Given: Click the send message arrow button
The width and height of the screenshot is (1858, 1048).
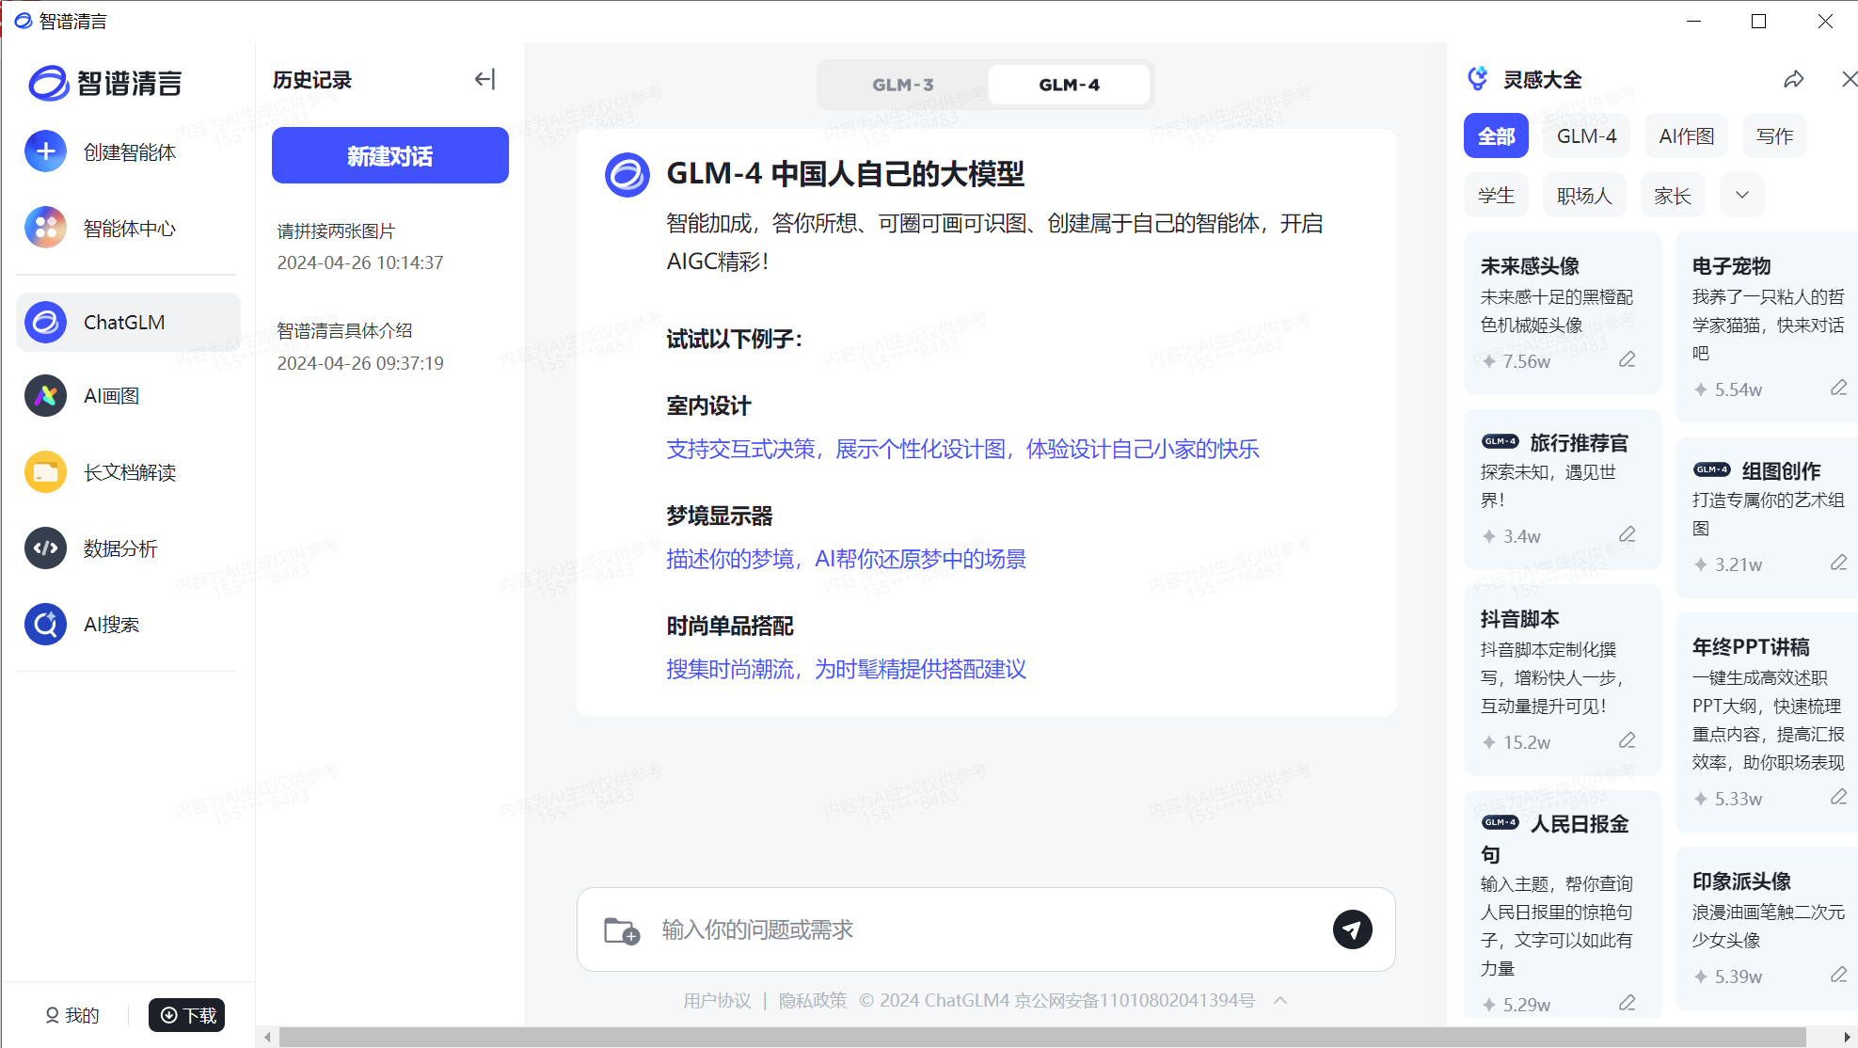Looking at the screenshot, I should 1352,929.
